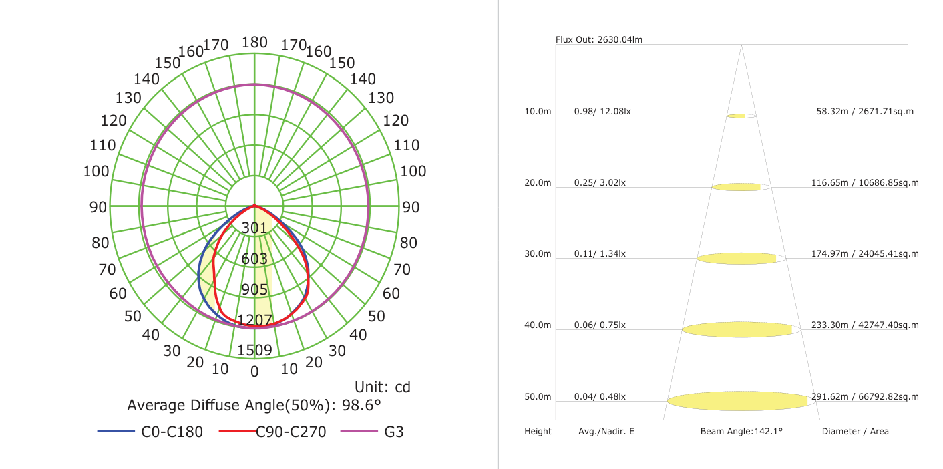The width and height of the screenshot is (943, 469).
Task: Click the yellow beam ellipse at 20.0m
Action: tap(741, 187)
